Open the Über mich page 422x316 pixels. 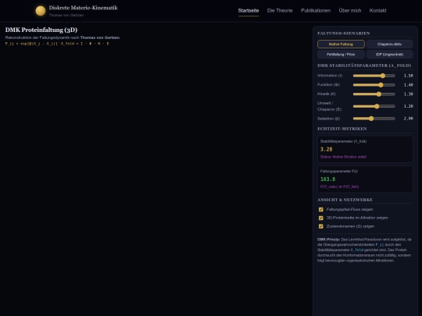[x=350, y=11]
